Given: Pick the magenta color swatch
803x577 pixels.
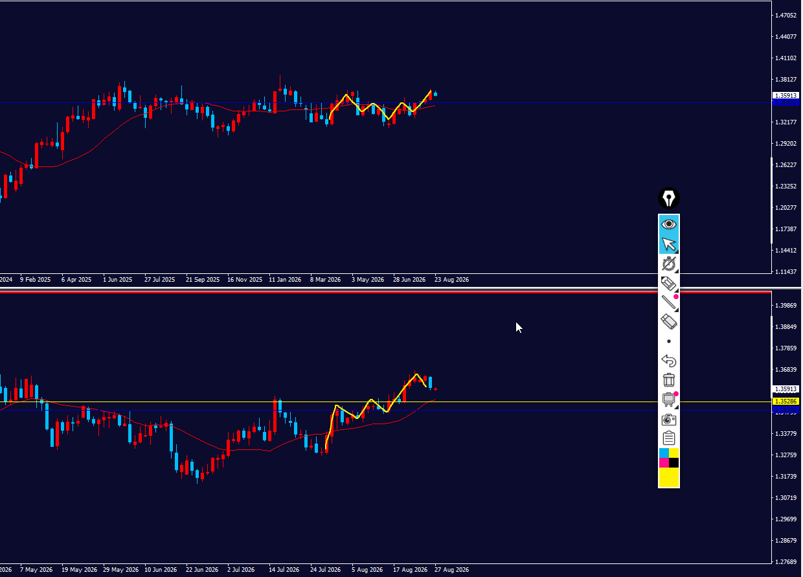Looking at the screenshot, I should point(664,462).
